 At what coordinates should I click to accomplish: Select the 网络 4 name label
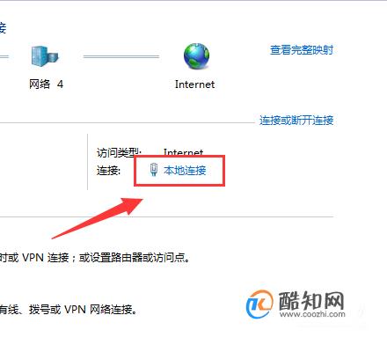(x=46, y=84)
